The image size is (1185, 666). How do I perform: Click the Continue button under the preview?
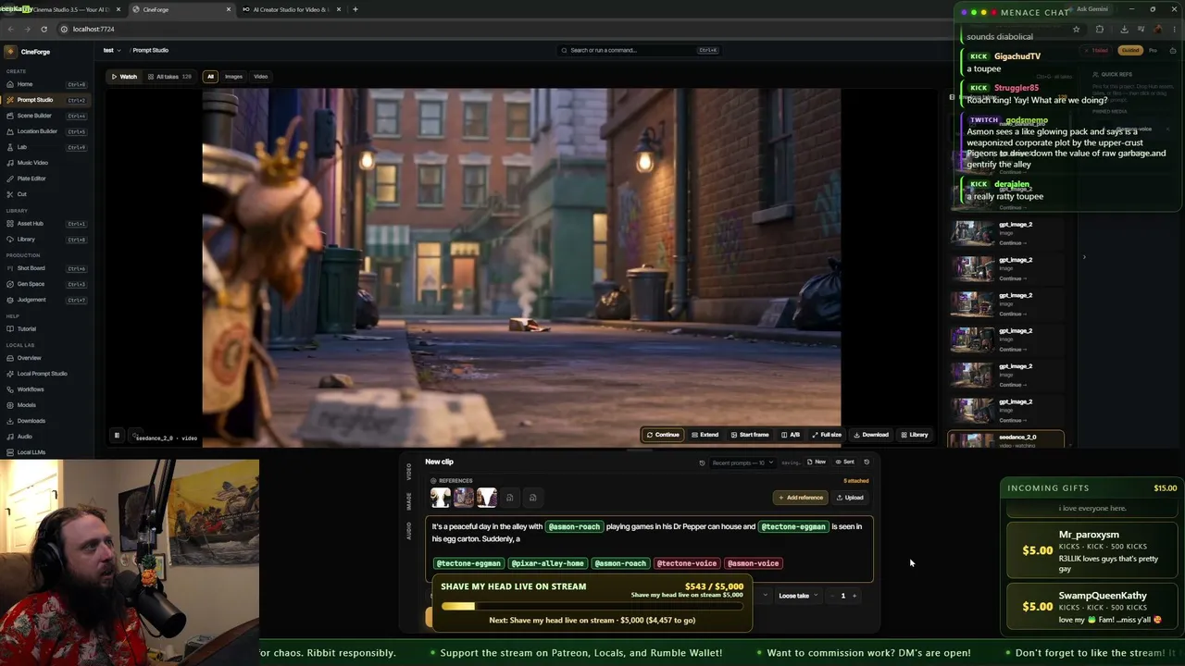(663, 435)
